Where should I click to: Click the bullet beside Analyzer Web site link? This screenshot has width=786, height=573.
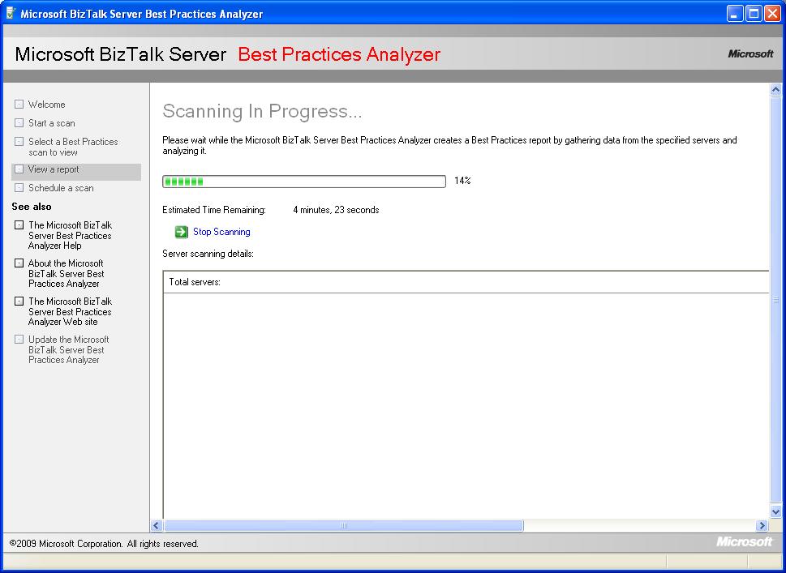(19, 301)
